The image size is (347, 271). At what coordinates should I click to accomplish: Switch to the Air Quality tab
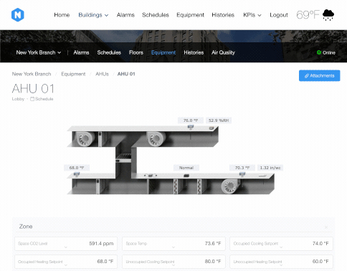click(x=223, y=52)
